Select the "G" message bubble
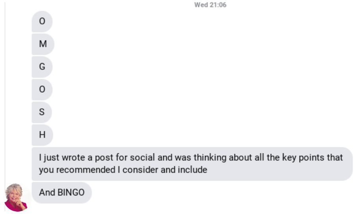 [x=42, y=67]
